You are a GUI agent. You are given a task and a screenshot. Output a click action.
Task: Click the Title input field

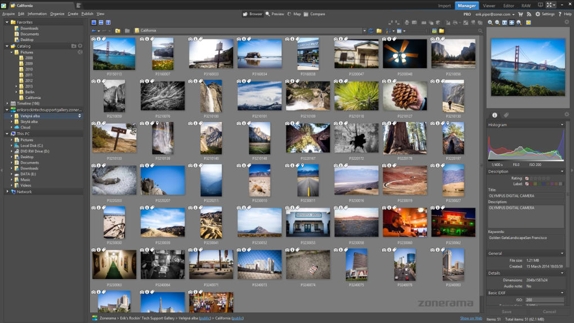tap(526, 196)
